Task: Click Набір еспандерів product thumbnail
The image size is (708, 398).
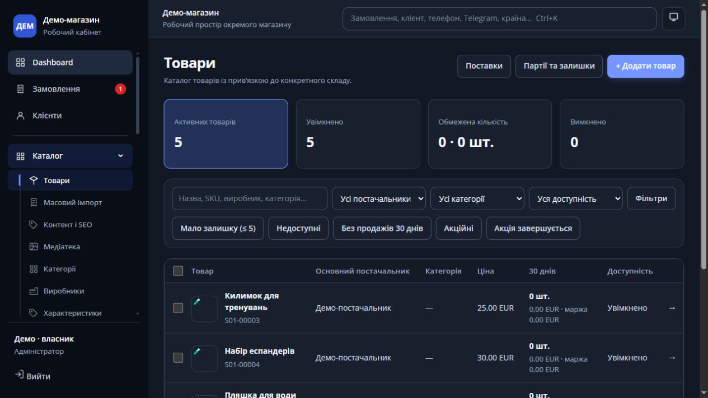Action: click(x=204, y=358)
